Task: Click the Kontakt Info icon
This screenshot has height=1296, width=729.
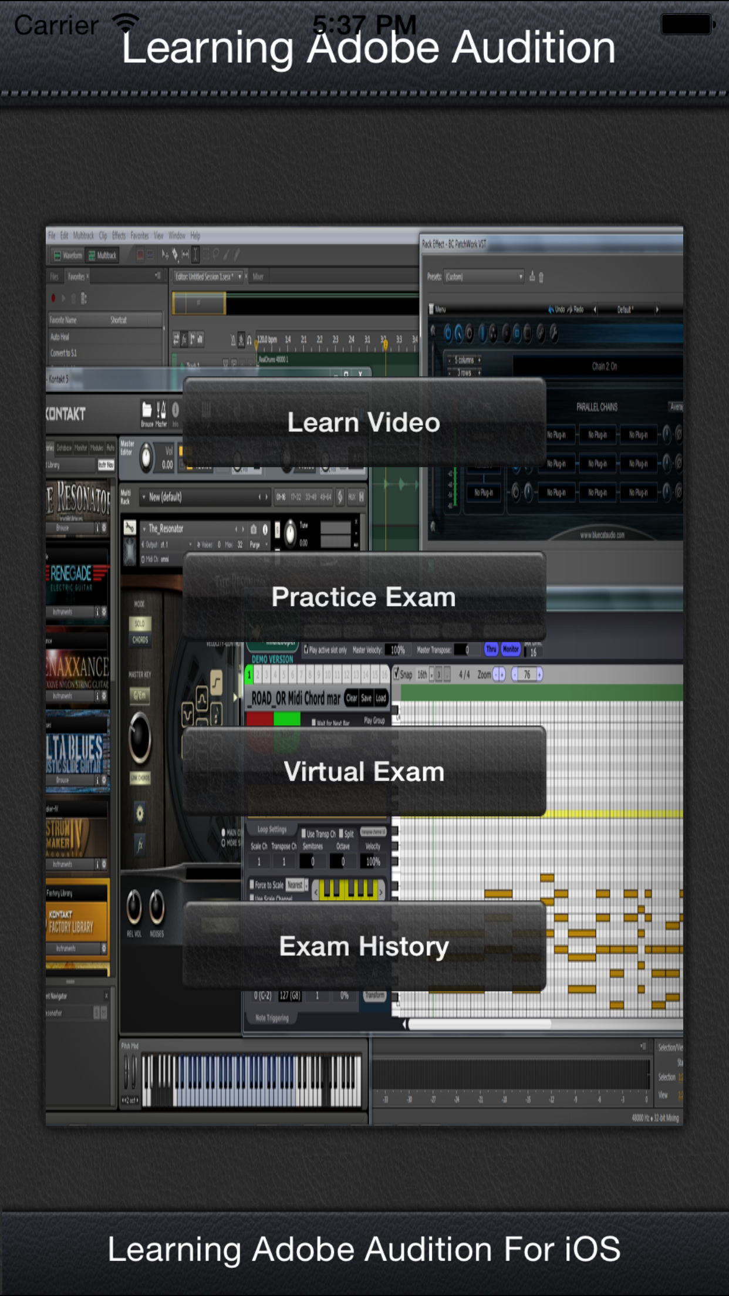Action: 175,410
